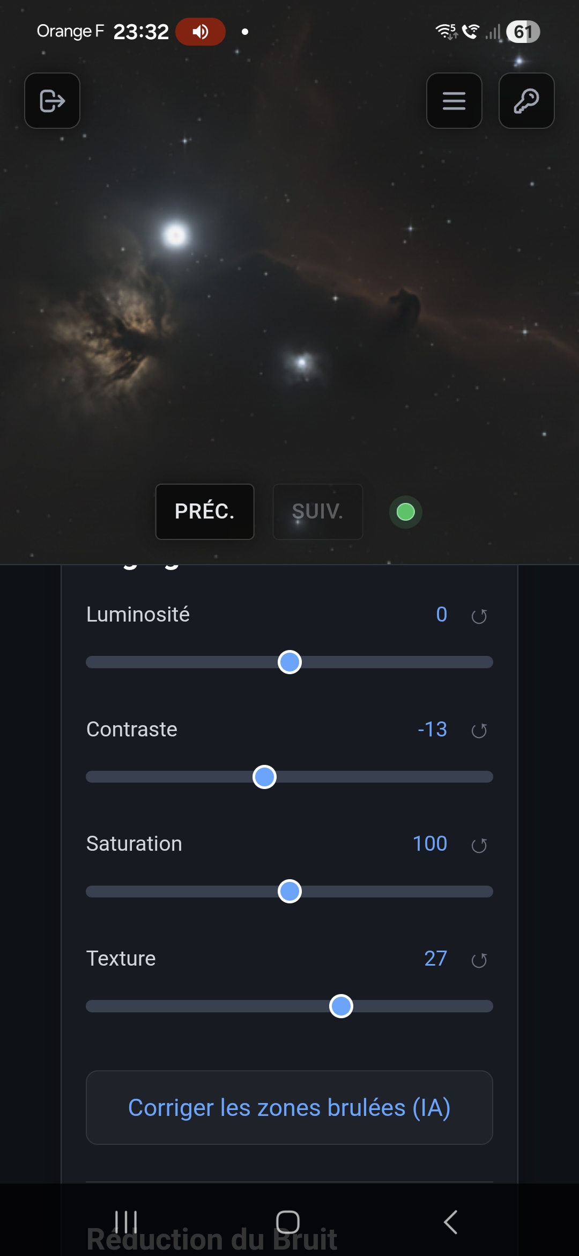Click the PRÉC. button
The height and width of the screenshot is (1256, 579).
tap(204, 512)
